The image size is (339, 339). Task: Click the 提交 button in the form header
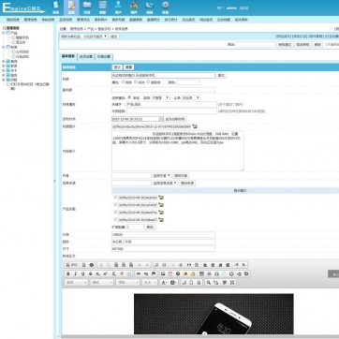click(117, 67)
